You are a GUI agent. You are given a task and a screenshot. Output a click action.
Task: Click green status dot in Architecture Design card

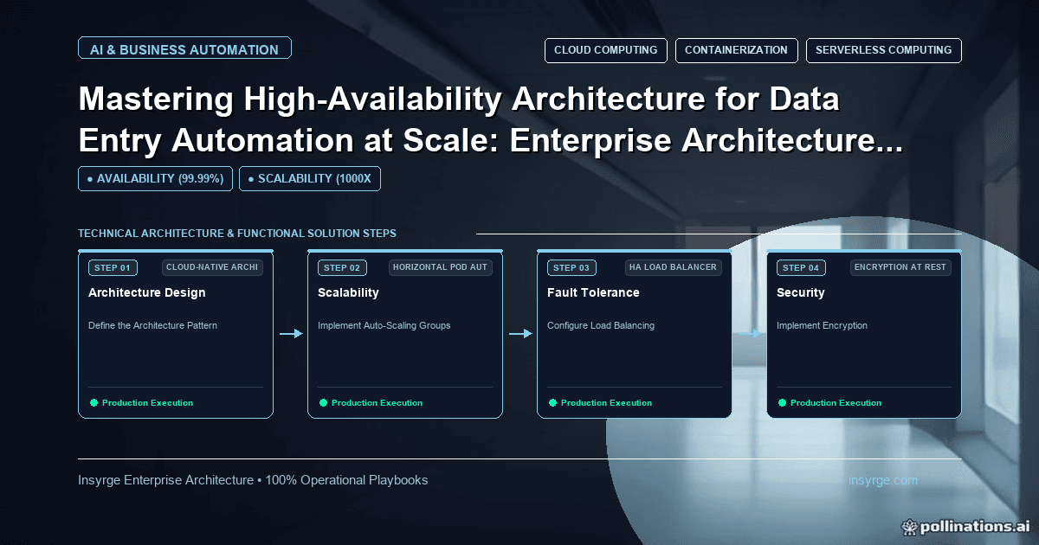pos(94,402)
